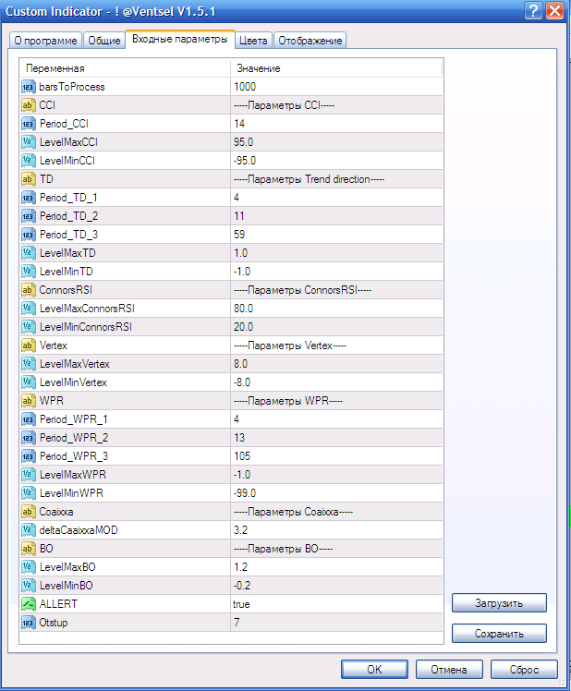Click the string icon next to ConnorsRSI
The width and height of the screenshot is (571, 691).
[29, 290]
